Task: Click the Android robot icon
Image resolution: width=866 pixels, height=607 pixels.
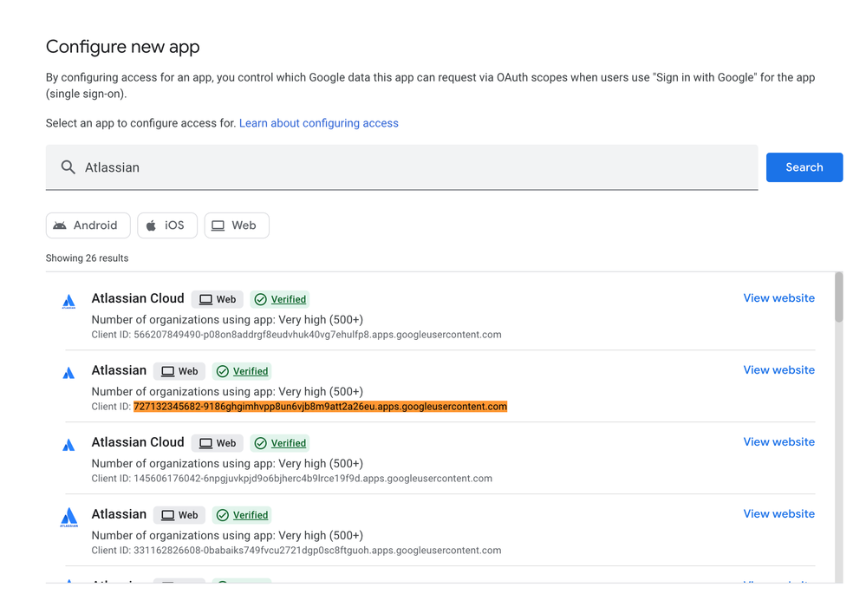Action: tap(62, 225)
